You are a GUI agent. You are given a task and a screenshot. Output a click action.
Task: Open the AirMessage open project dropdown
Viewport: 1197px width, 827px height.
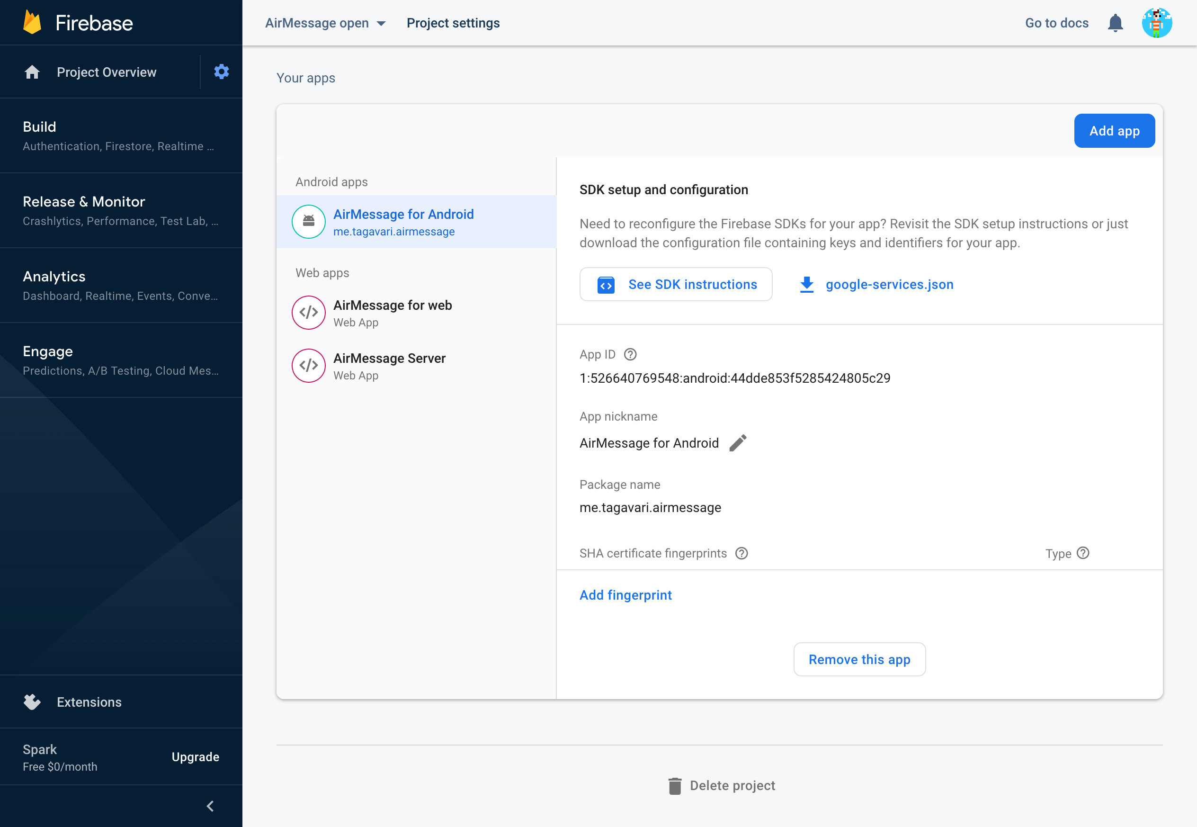click(x=325, y=23)
